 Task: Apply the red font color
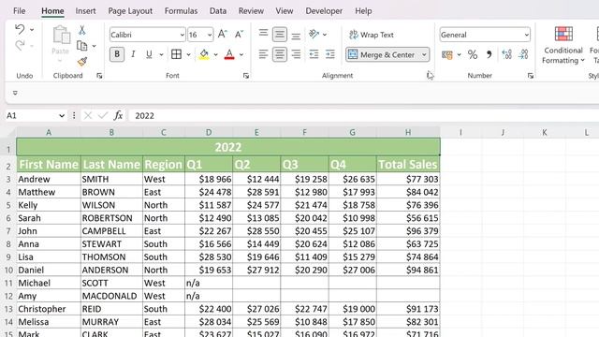pos(229,54)
